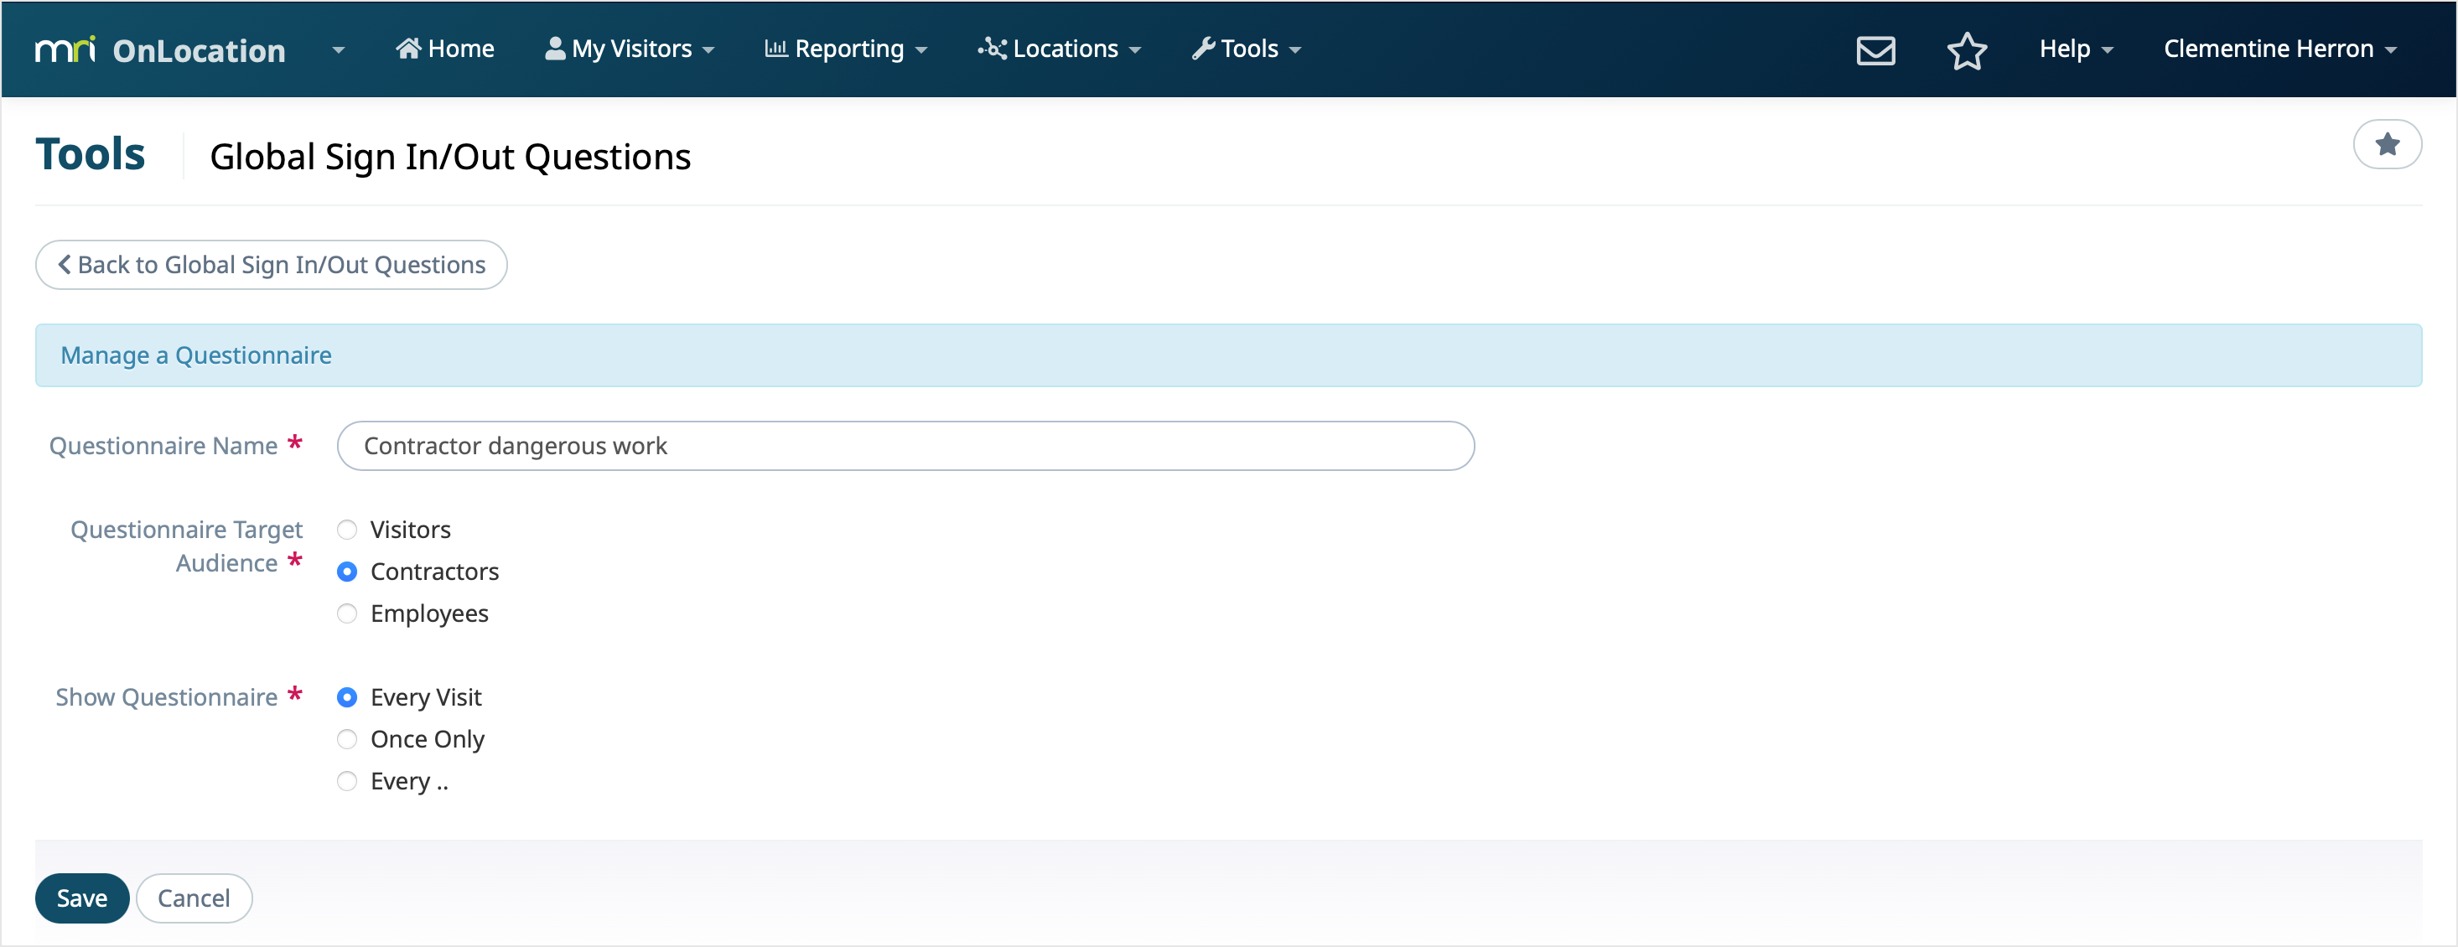The image size is (2458, 947).
Task: Select the Employees audience option
Action: click(x=347, y=613)
